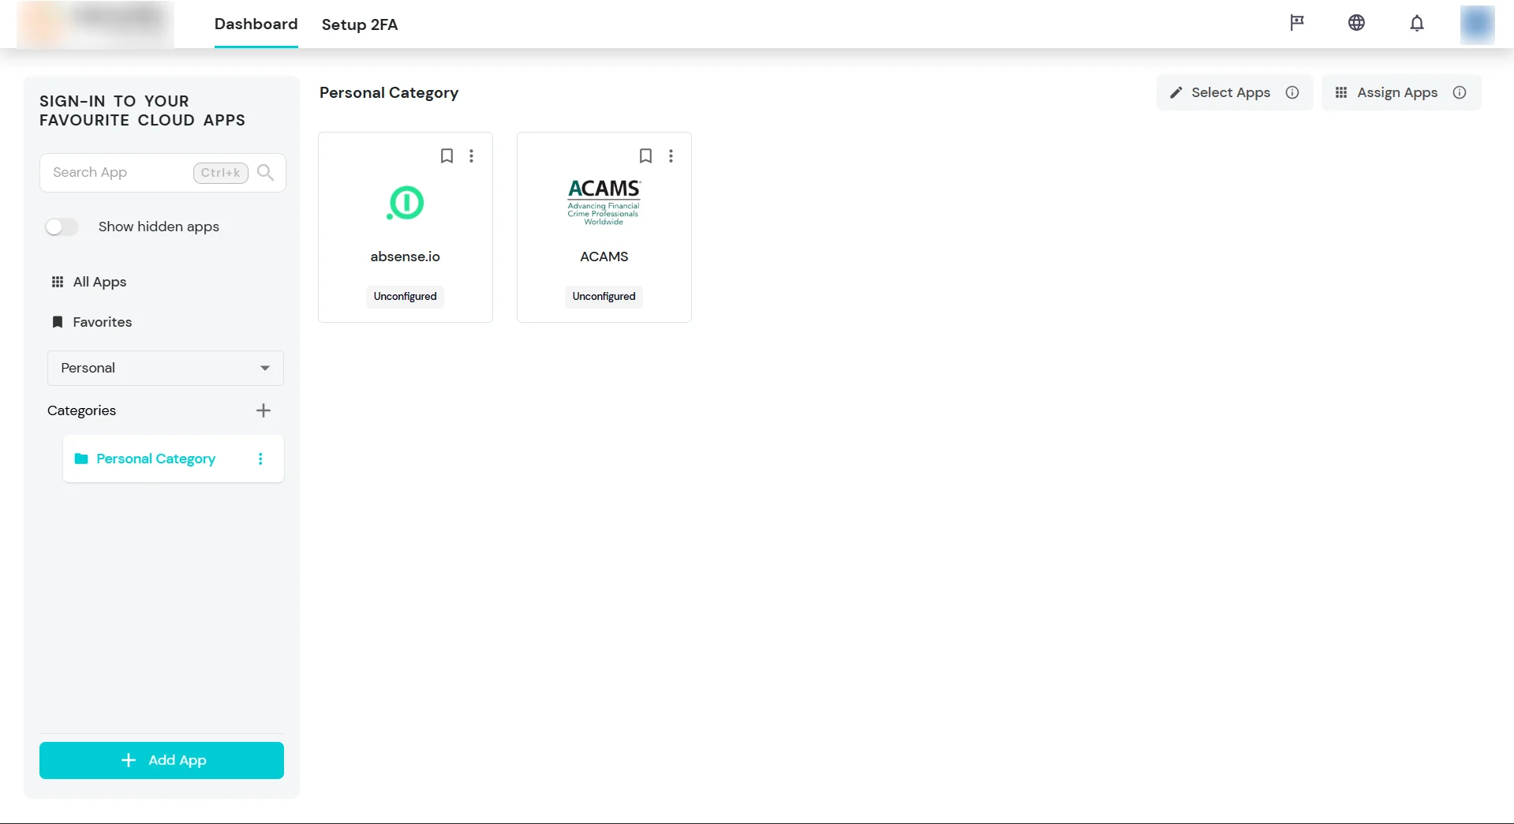Click the ACAMS app name
1514x824 pixels.
tap(604, 257)
